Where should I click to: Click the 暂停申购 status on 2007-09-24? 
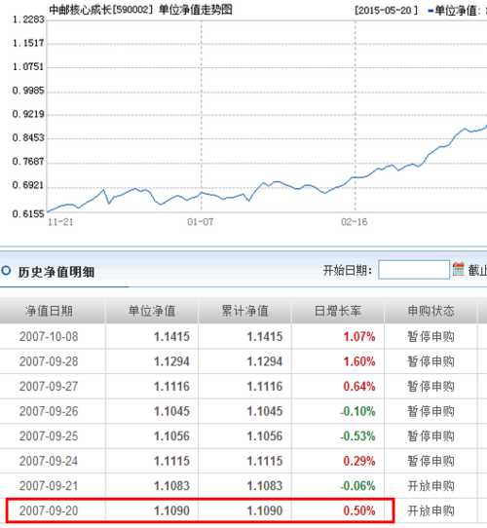(x=431, y=461)
